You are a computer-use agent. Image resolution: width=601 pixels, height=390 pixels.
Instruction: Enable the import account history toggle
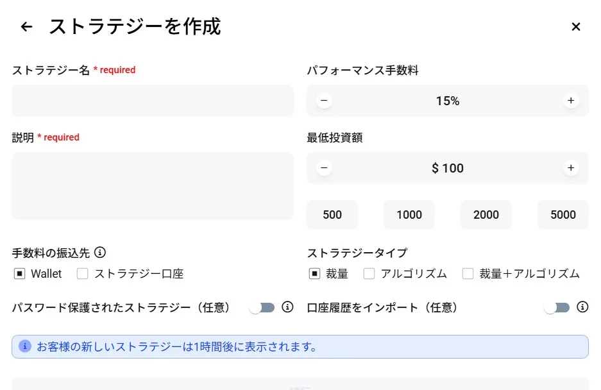(557, 308)
